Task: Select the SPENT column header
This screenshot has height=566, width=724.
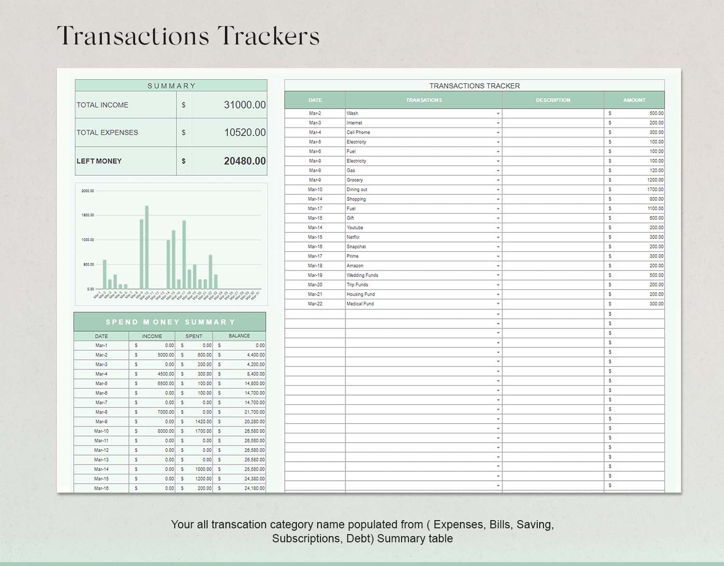Action: (194, 336)
